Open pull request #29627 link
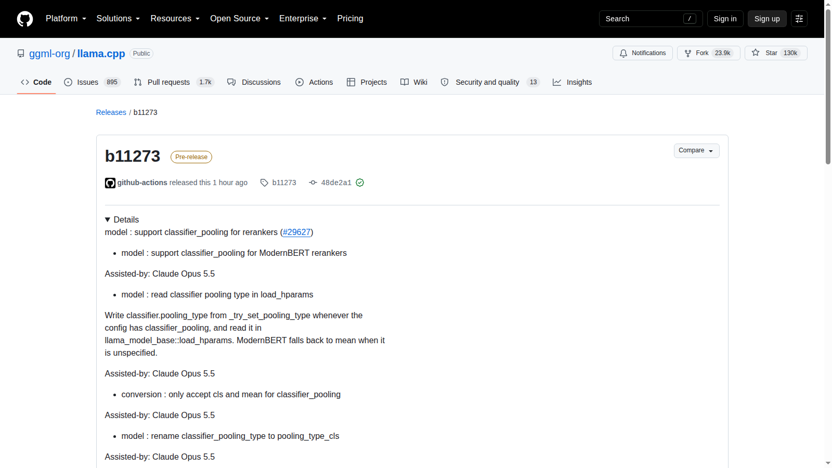 pyautogui.click(x=297, y=232)
